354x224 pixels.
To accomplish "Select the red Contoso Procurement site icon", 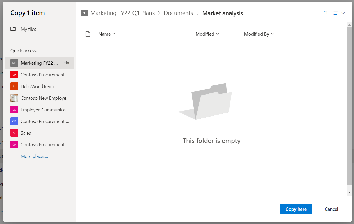I will point(14,75).
